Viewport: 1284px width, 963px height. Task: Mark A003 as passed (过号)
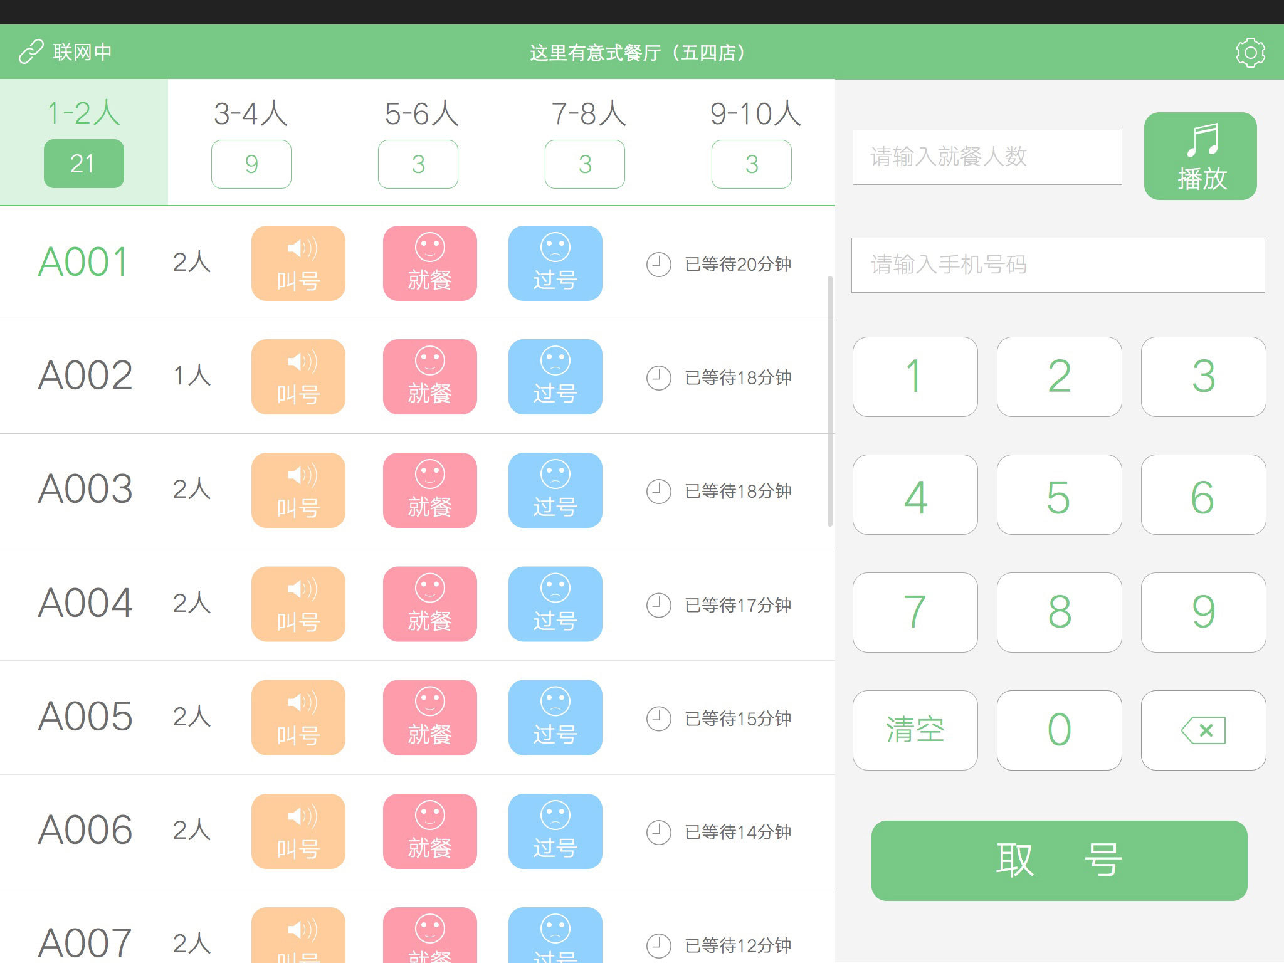(x=555, y=490)
